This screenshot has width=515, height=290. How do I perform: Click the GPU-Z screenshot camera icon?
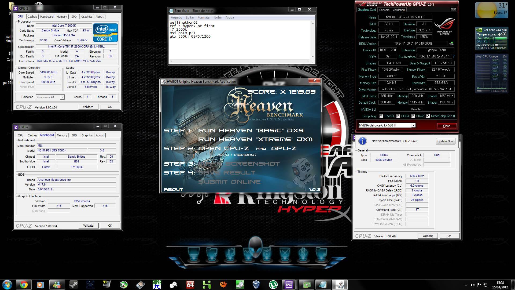click(453, 9)
